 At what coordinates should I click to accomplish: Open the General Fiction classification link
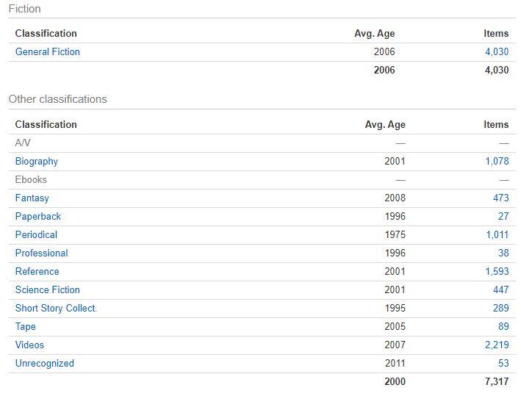click(x=47, y=52)
